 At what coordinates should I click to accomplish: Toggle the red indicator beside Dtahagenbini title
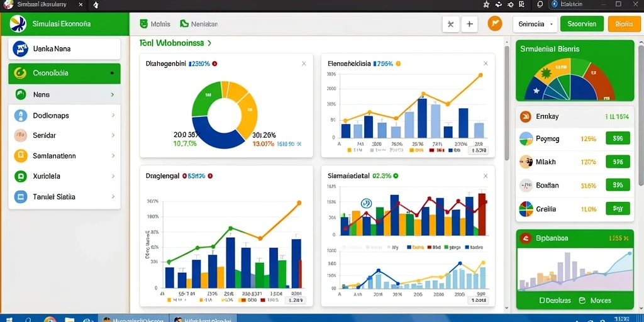[215, 64]
